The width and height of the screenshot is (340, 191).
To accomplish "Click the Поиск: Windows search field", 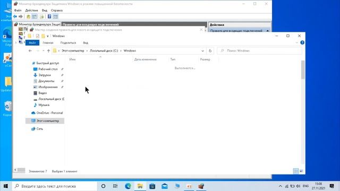I will (x=259, y=51).
